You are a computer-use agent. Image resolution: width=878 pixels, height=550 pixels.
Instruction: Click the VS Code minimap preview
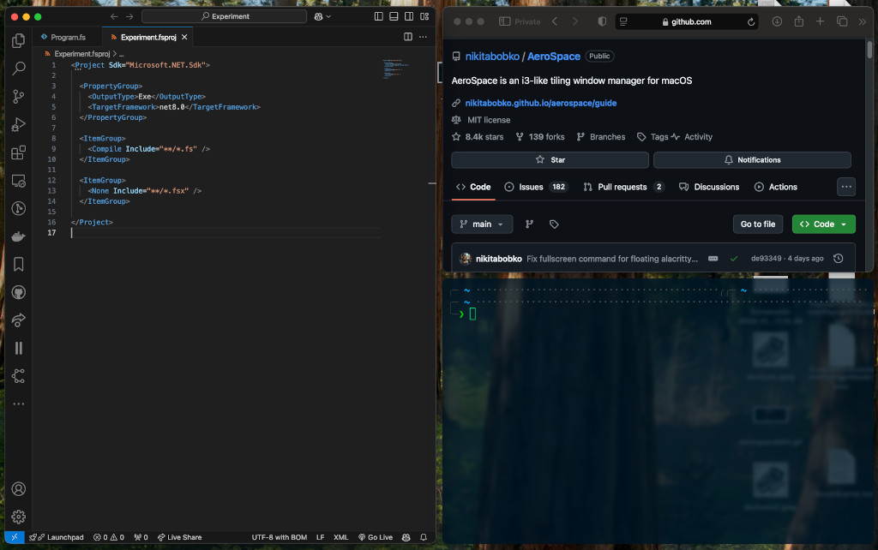396,69
